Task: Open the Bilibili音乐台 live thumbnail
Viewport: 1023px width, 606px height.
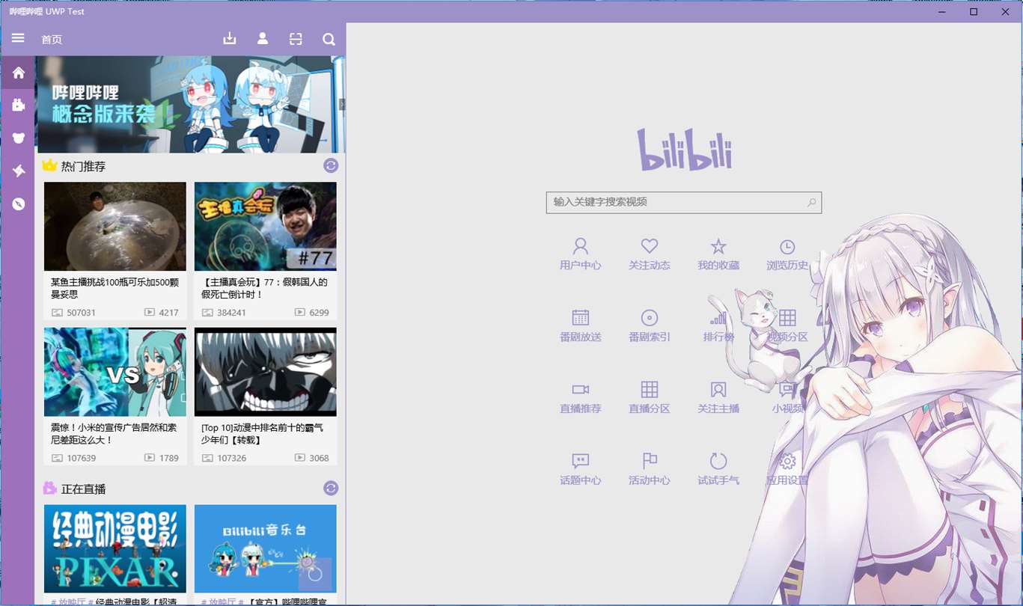Action: tap(266, 548)
